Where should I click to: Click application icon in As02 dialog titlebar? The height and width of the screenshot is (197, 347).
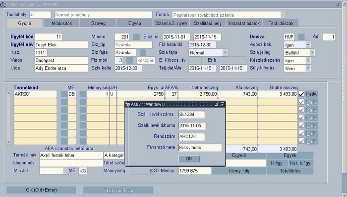coord(128,104)
